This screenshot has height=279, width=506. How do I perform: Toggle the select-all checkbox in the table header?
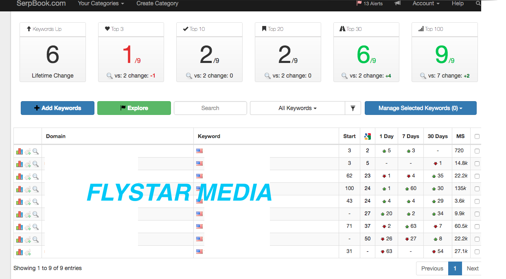click(477, 136)
